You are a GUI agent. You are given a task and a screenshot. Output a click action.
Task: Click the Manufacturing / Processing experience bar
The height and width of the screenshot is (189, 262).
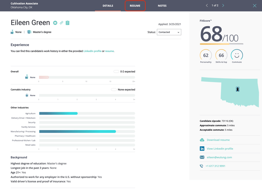point(77,132)
